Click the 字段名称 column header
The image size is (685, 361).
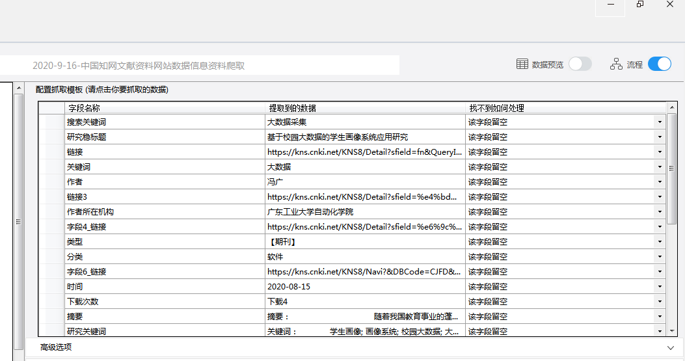pyautogui.click(x=165, y=108)
